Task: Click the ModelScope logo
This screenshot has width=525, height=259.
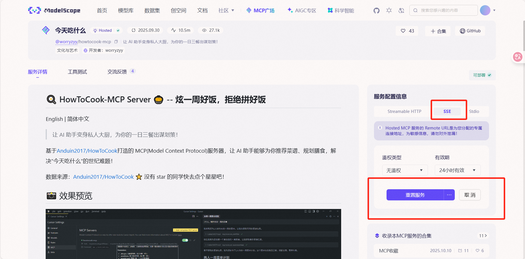Action: coord(54,11)
